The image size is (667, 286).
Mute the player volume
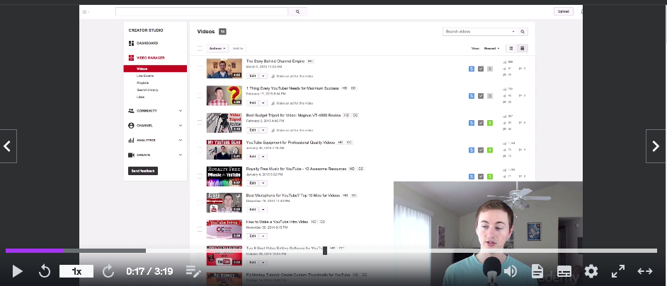[x=511, y=271]
